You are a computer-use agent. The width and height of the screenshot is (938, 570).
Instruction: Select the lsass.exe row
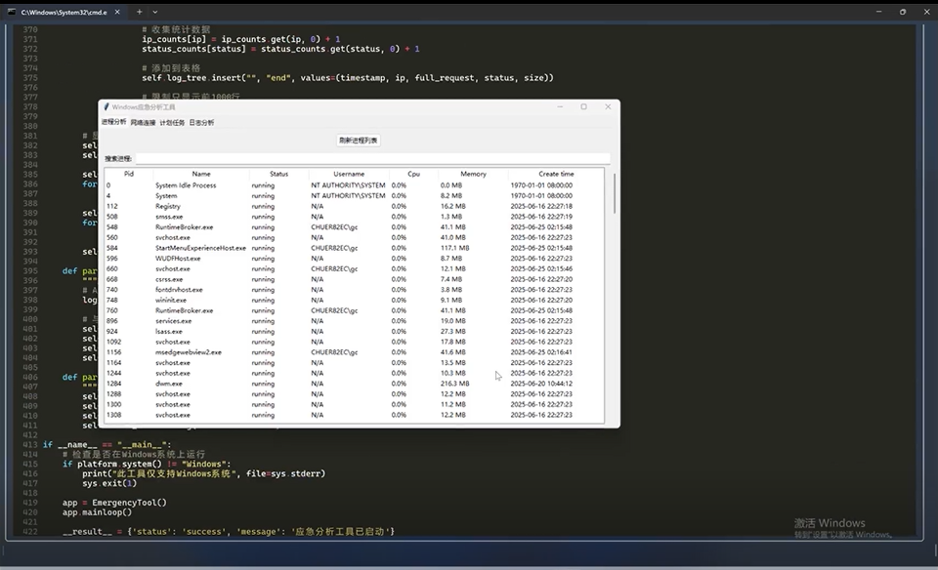coord(354,332)
